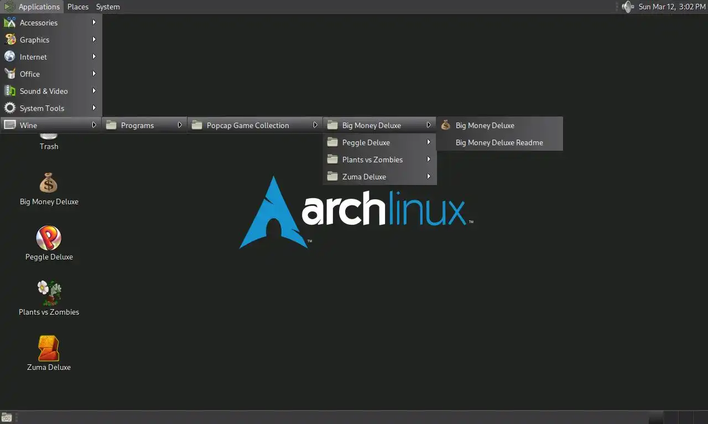Click the Applications menu logo icon
Viewport: 708px width, 424px height.
9,7
